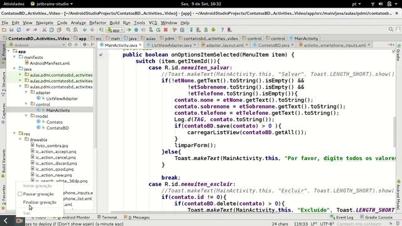The image size is (402, 226).
Task: Select foto_sombra.jpg in the drawable folder
Action: click(x=52, y=146)
